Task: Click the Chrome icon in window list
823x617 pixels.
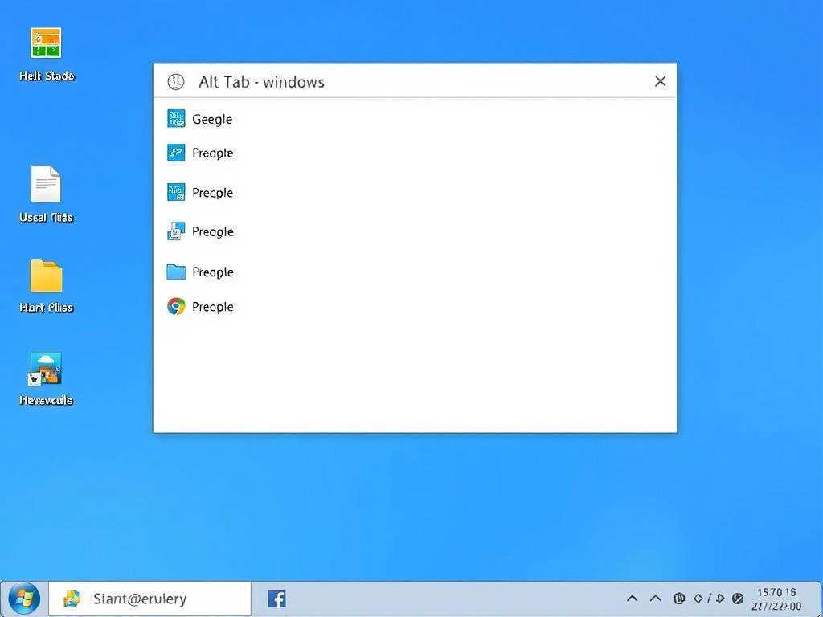Action: tap(176, 306)
